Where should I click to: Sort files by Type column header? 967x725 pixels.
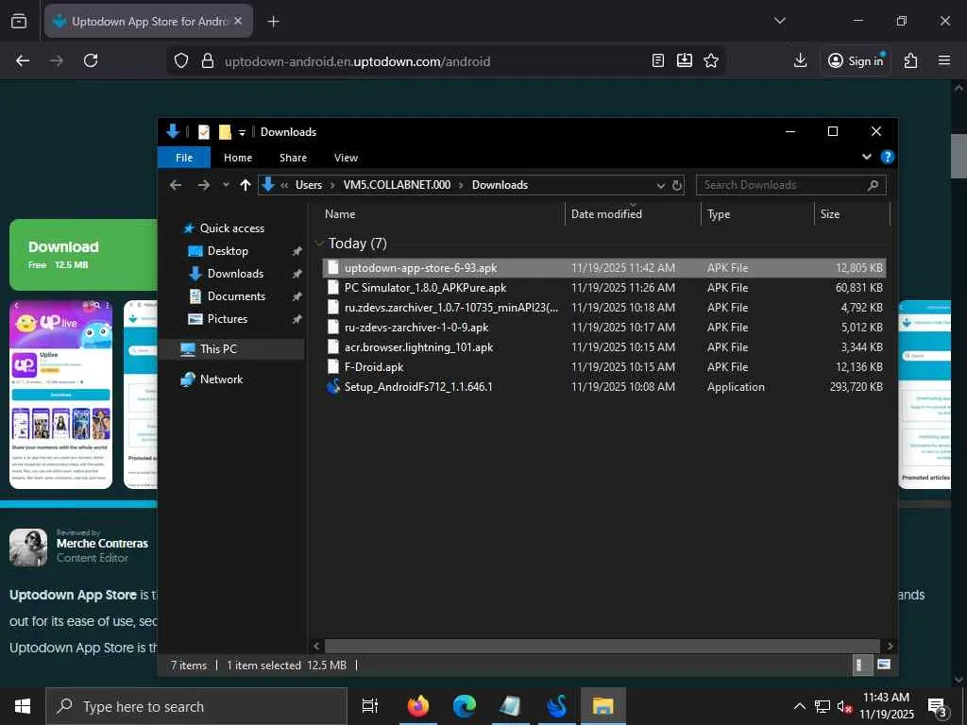[719, 214]
